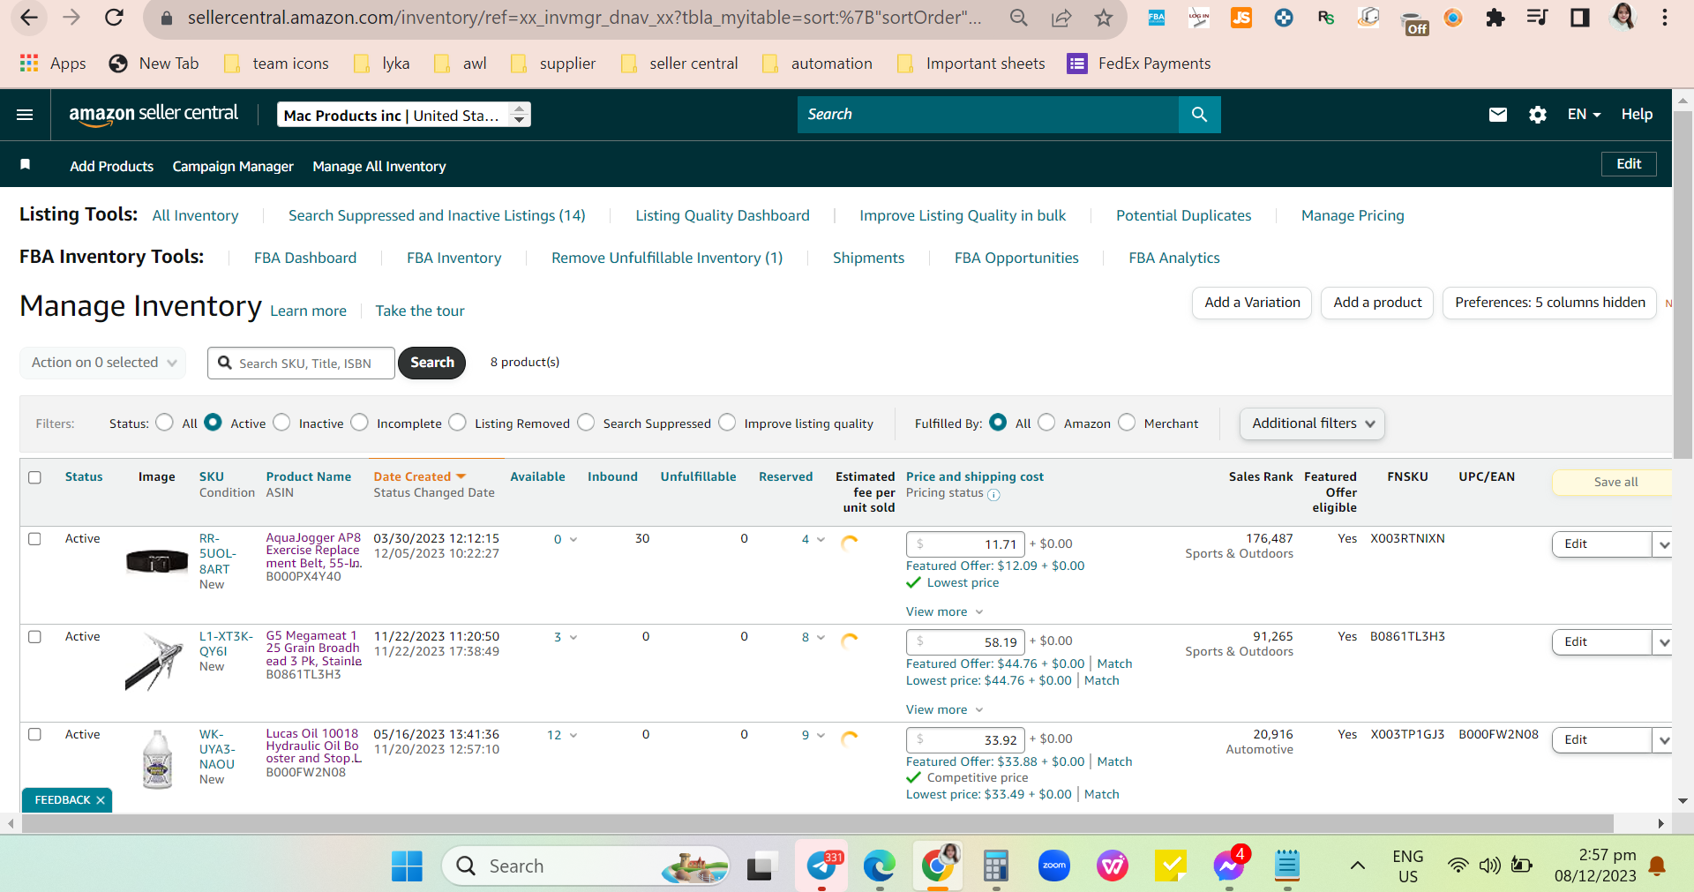Check the Lucas Oil 10018 row checkbox

34,734
